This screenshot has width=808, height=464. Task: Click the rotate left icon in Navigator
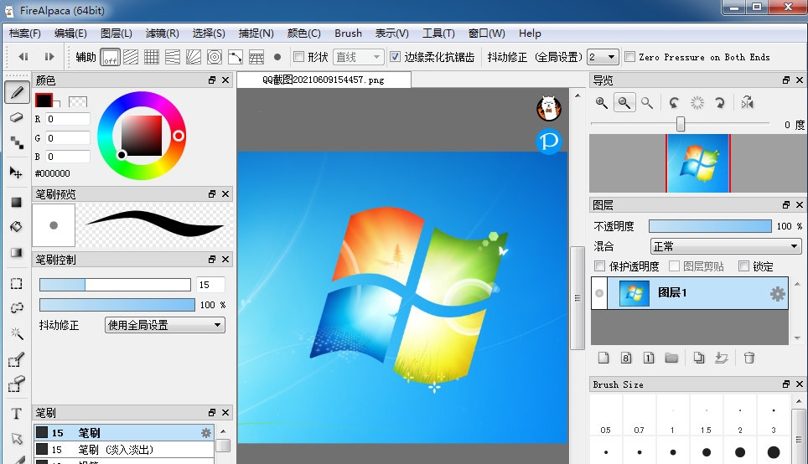point(674,102)
